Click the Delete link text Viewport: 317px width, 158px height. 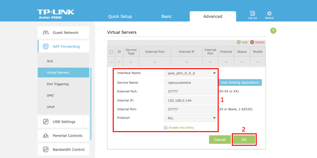[260, 42]
